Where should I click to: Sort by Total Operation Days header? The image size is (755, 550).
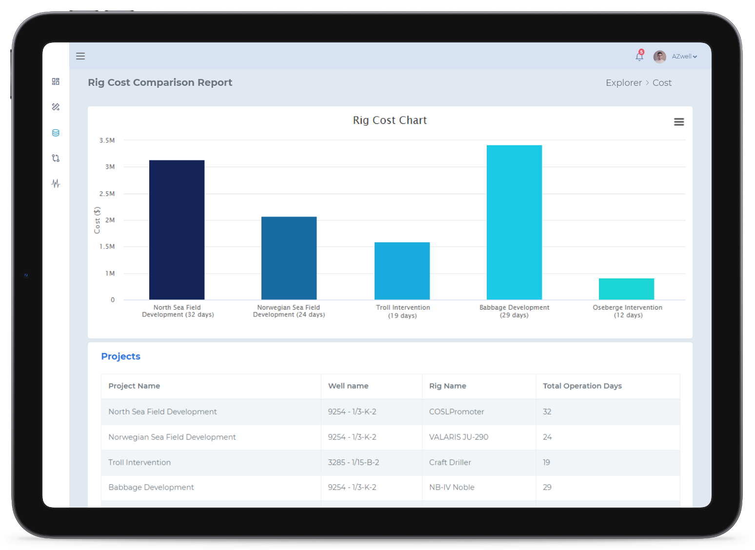click(582, 386)
